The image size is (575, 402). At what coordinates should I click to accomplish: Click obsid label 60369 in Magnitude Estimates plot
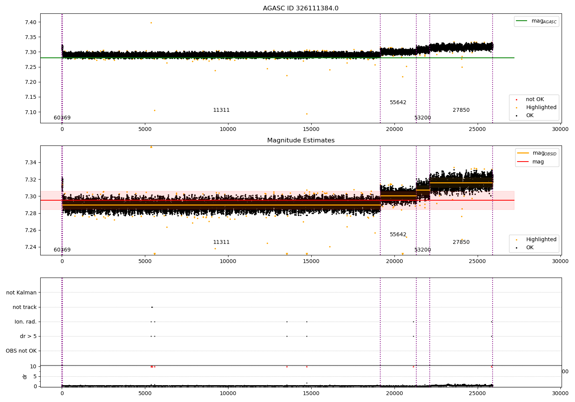[62, 250]
